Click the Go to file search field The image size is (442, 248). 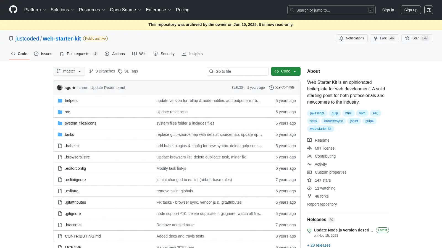pyautogui.click(x=238, y=71)
